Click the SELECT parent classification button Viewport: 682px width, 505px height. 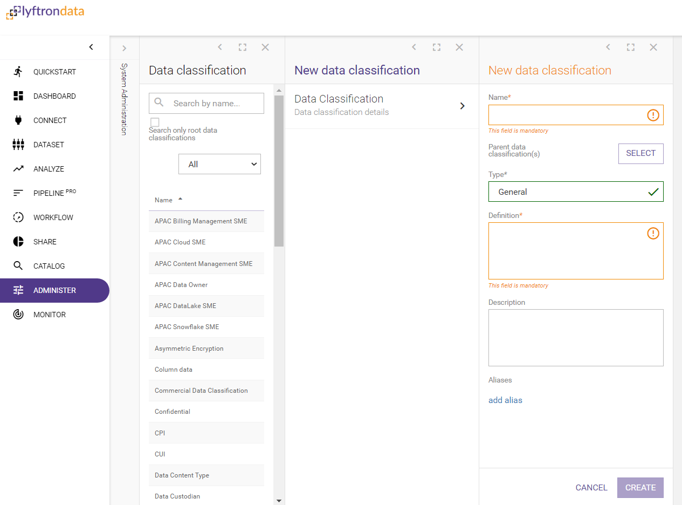click(x=640, y=153)
